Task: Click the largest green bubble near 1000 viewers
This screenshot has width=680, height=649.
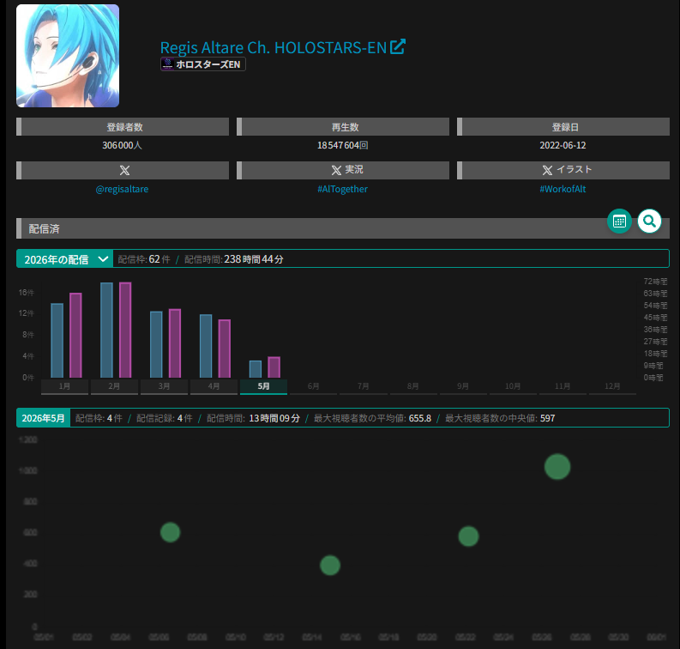Action: point(557,467)
